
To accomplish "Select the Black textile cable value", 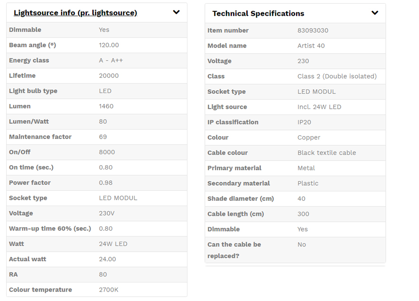I will click(x=326, y=153).
